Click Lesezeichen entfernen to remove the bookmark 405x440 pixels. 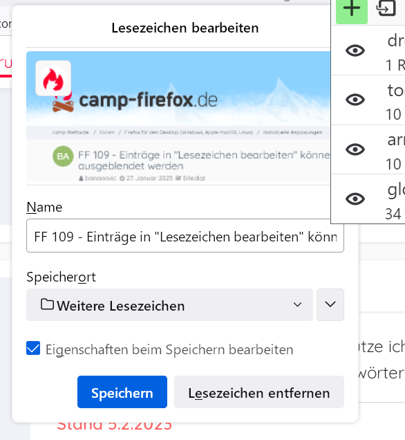[x=259, y=392]
